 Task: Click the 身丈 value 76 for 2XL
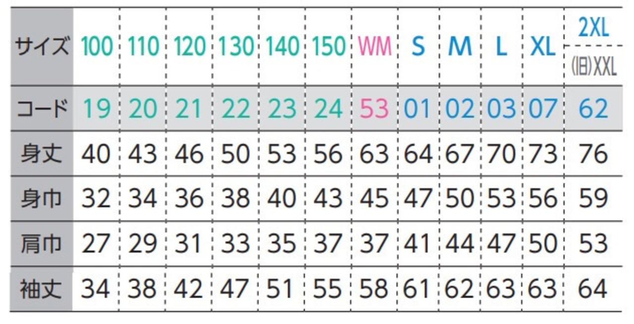[593, 154]
